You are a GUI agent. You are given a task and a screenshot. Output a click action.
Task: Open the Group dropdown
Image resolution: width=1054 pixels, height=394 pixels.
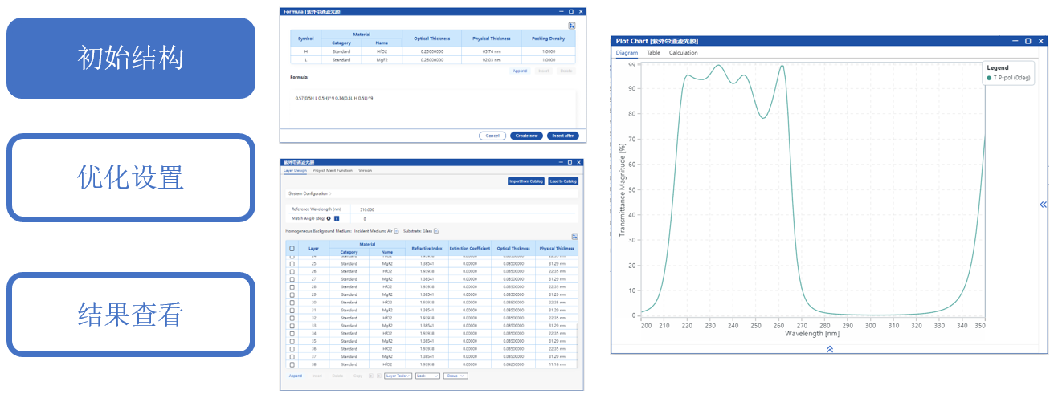(455, 376)
